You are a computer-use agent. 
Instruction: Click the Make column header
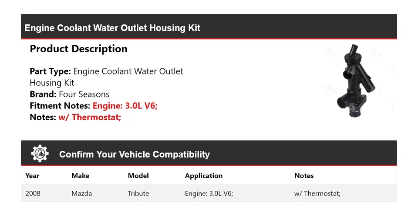(80, 175)
